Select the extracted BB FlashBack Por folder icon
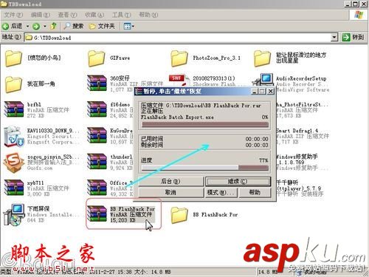Screen dimensions: 369x277 tap(179, 215)
